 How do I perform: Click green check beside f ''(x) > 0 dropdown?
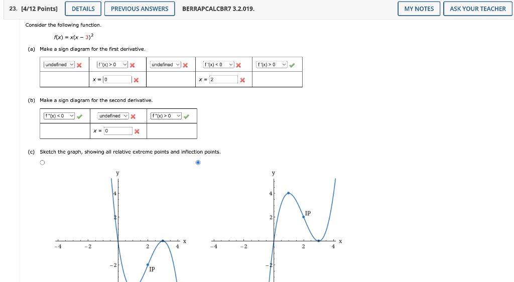pos(187,116)
